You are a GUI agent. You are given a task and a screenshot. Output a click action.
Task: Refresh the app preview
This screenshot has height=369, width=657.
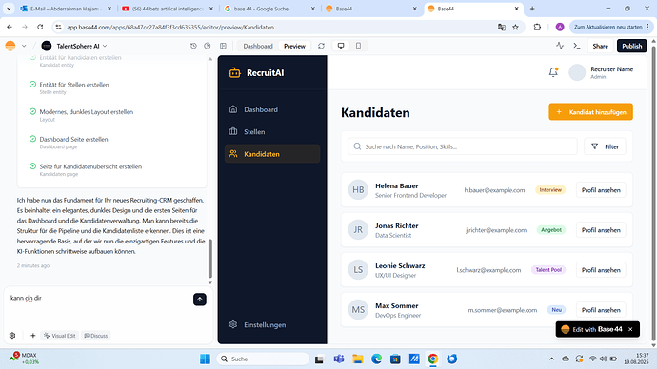coord(322,46)
